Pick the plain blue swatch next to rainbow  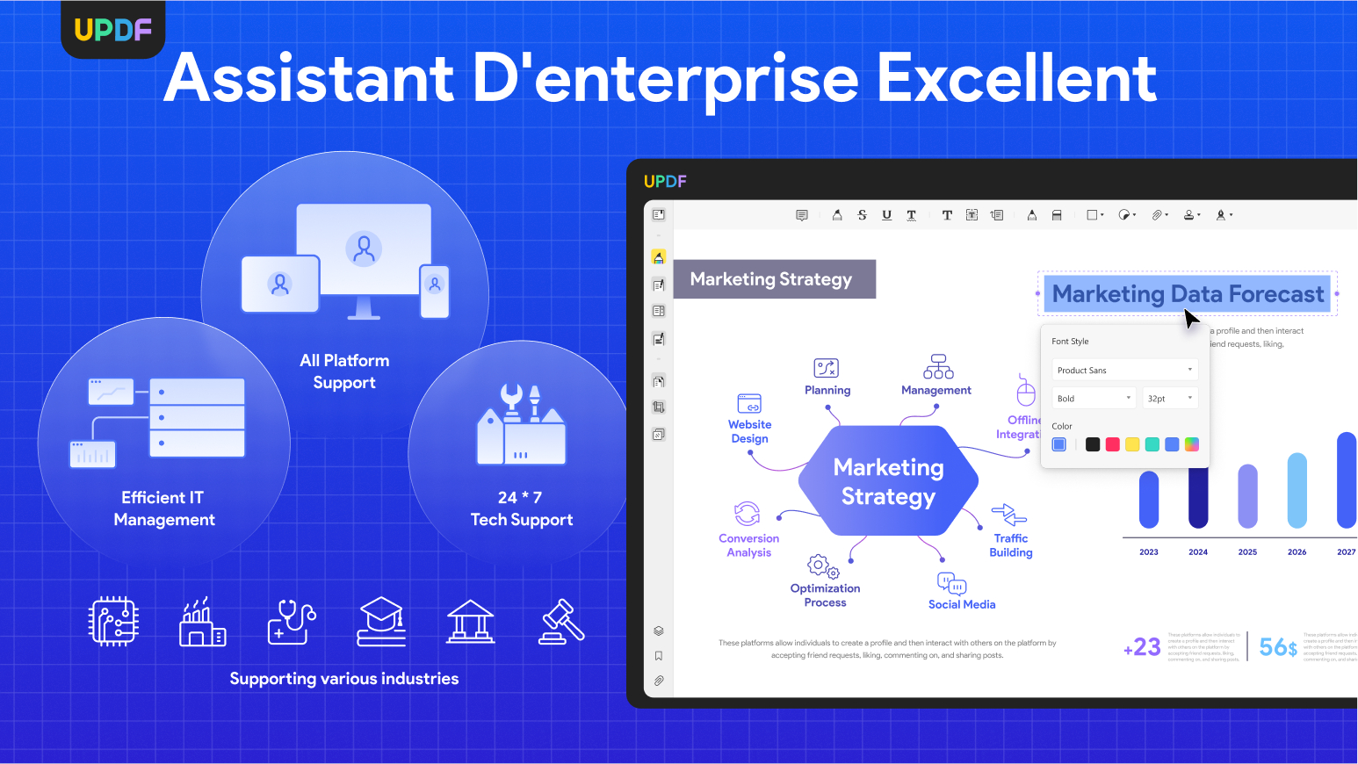(x=1172, y=444)
